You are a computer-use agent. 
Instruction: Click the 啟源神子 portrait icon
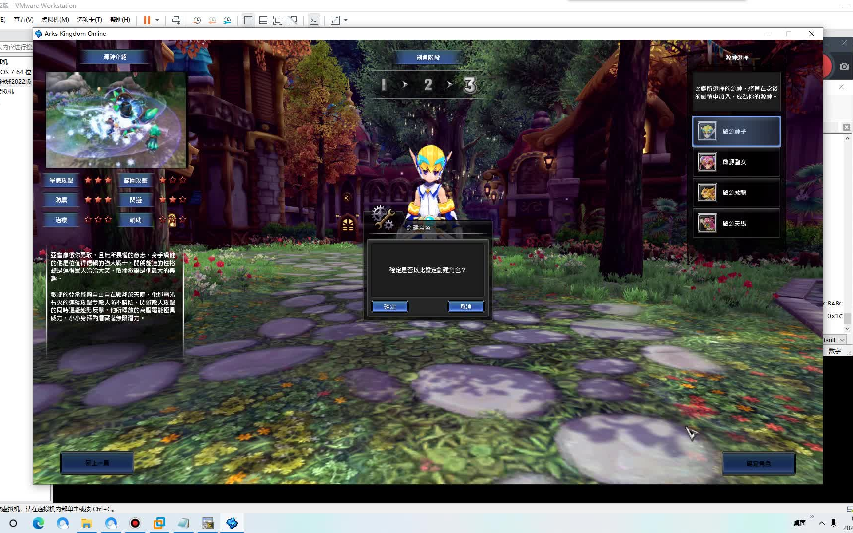pos(707,131)
